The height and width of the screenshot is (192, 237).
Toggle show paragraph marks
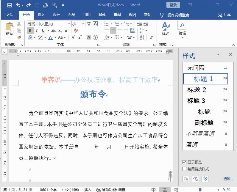point(151,37)
